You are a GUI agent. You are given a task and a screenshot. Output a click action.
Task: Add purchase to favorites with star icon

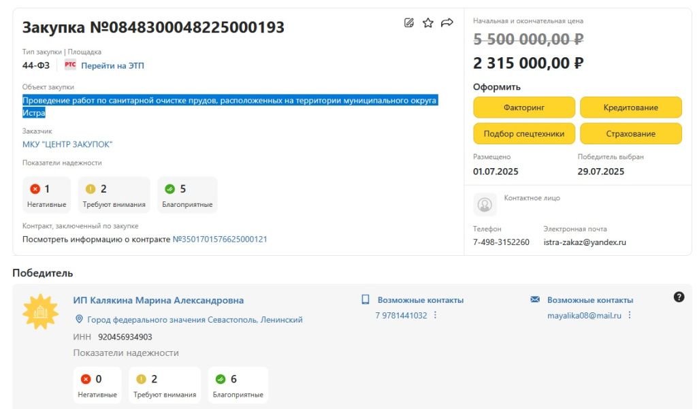click(x=427, y=23)
